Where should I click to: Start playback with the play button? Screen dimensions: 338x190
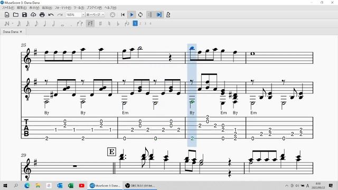pos(132,15)
